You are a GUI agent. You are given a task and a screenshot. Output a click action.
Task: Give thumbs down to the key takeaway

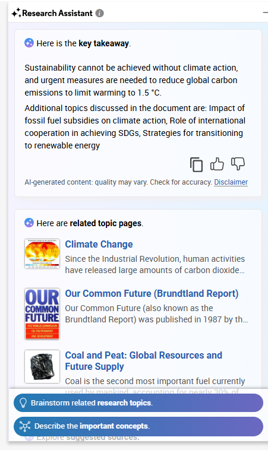coord(238,164)
